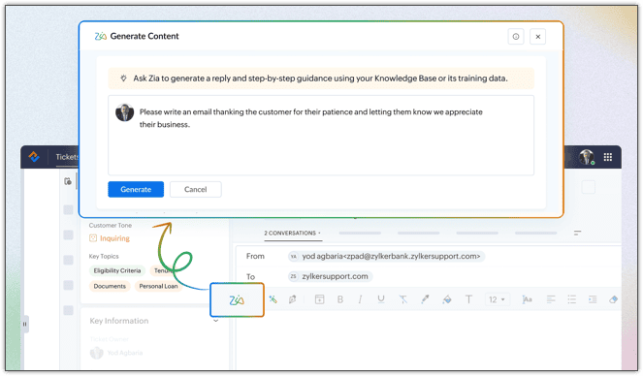Toggle underline formatting
Viewport: 643px width, 376px height.
[381, 299]
